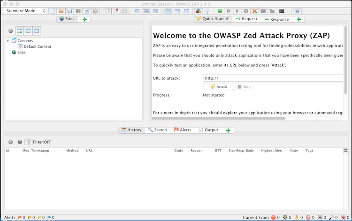The width and height of the screenshot is (352, 221).
Task: Select the Sites tab
Action: (67, 19)
